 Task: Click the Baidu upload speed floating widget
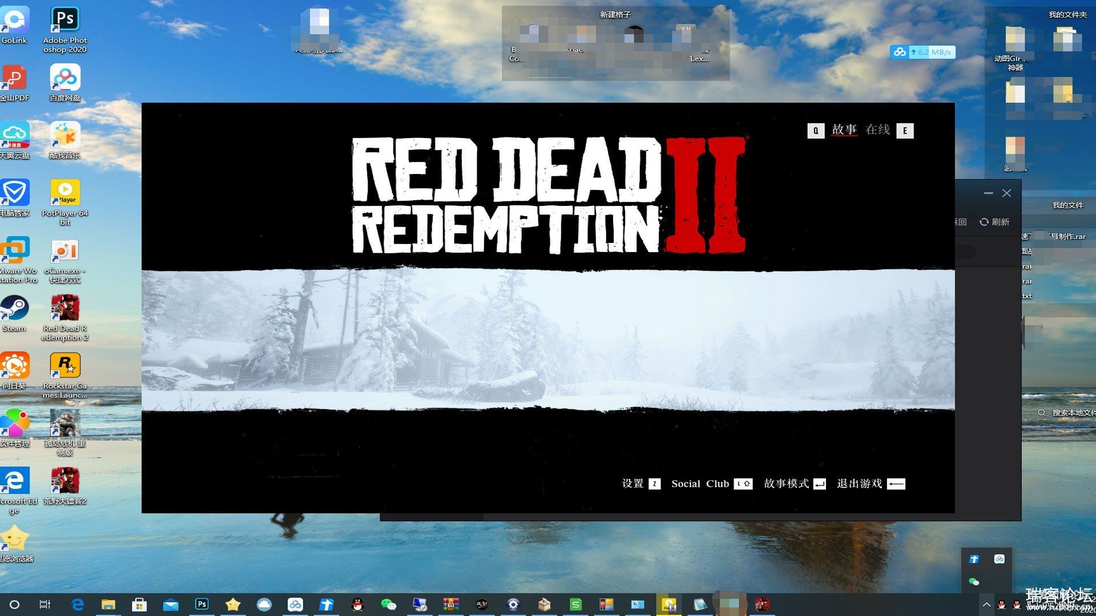tap(922, 52)
